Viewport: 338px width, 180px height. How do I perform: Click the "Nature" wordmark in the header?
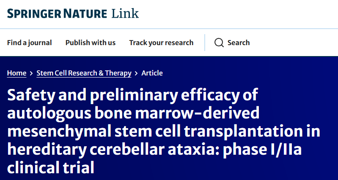click(x=85, y=13)
